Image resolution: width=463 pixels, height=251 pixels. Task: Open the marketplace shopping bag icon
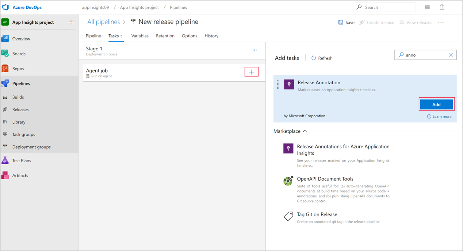point(442,7)
